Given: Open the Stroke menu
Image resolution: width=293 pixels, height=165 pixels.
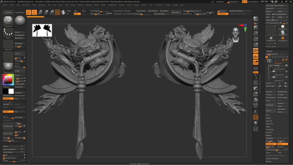Looking at the screenshot, I should point(136,5).
